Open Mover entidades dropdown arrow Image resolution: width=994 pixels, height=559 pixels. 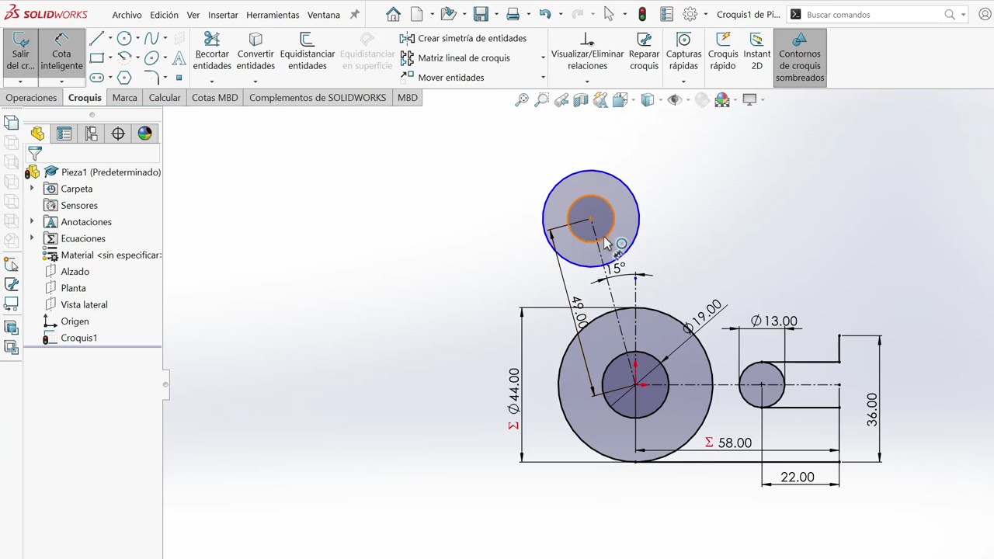(x=543, y=77)
